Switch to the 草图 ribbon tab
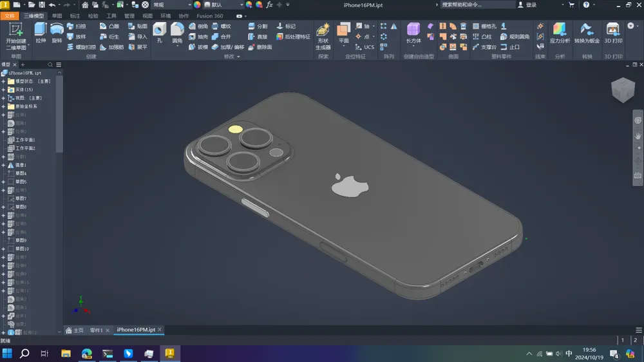This screenshot has width=644, height=362. (57, 16)
